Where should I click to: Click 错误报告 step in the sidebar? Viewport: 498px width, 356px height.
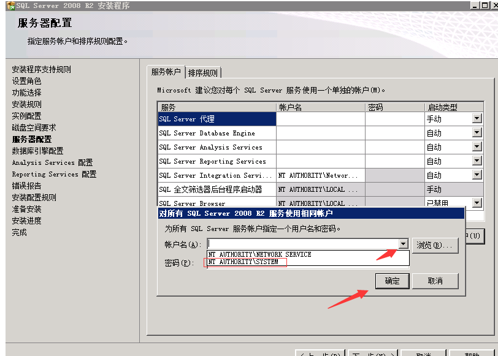coord(27,186)
